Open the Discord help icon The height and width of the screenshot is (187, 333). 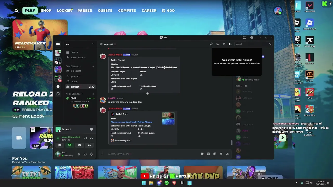pyautogui.click(x=252, y=38)
